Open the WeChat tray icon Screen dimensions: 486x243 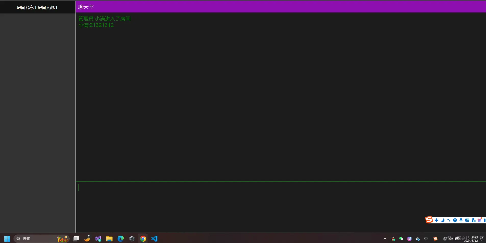pos(401,239)
